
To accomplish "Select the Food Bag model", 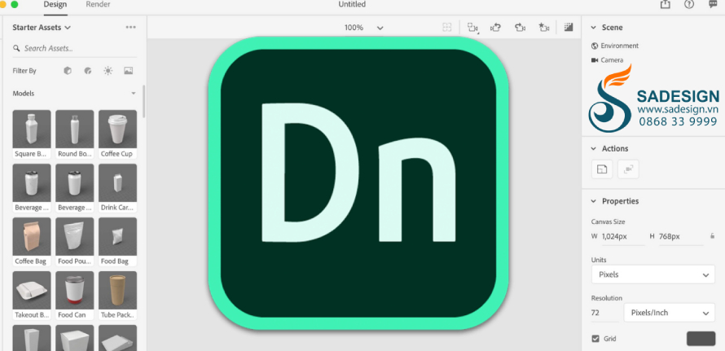I will coord(117,241).
